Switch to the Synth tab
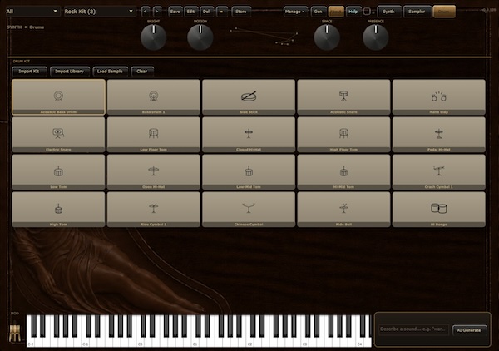 (389, 12)
